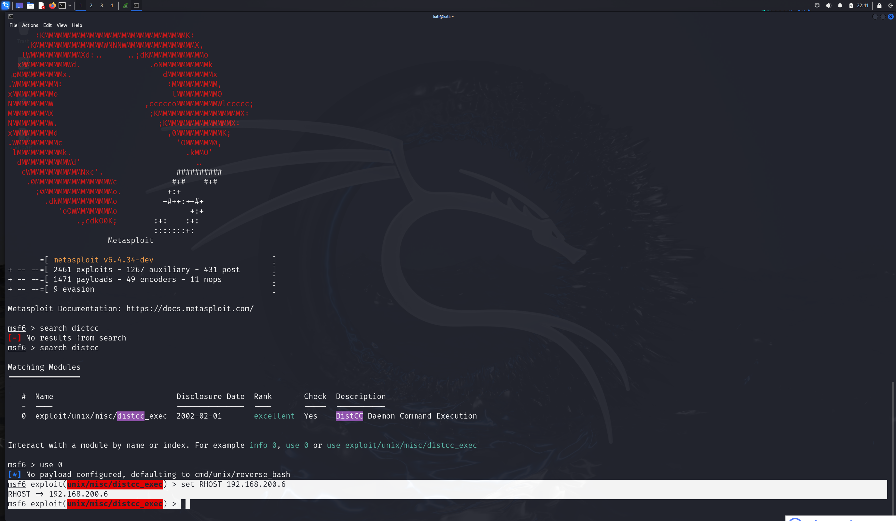Open the File menu
896x521 pixels.
click(13, 25)
